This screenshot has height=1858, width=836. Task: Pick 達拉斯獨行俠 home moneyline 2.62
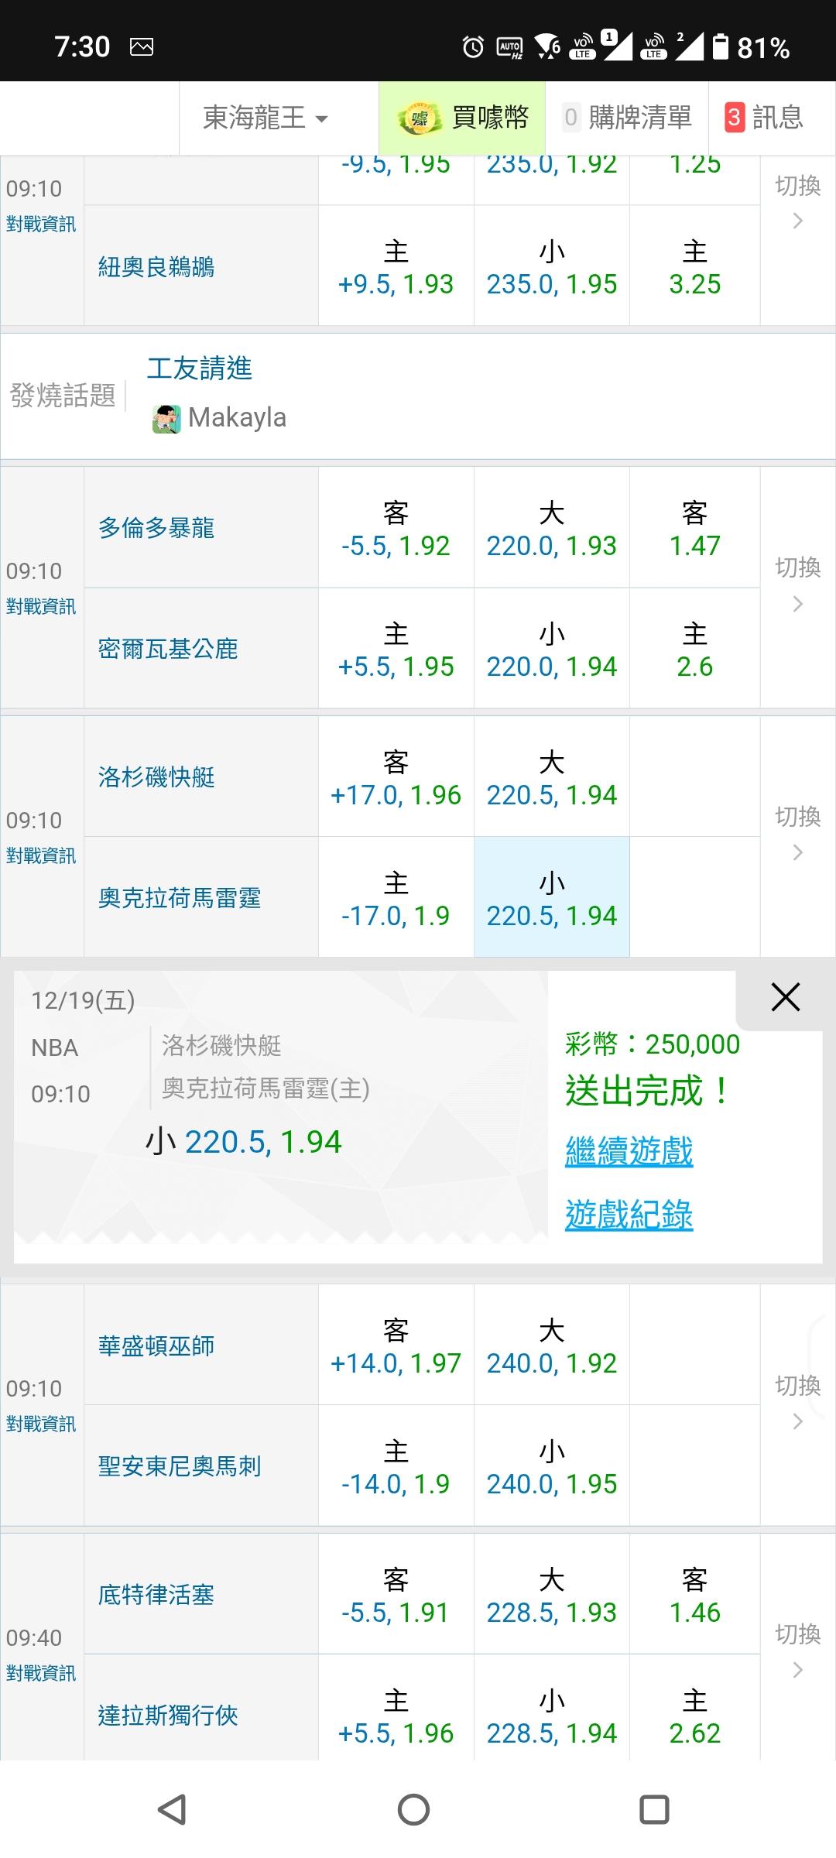694,1716
